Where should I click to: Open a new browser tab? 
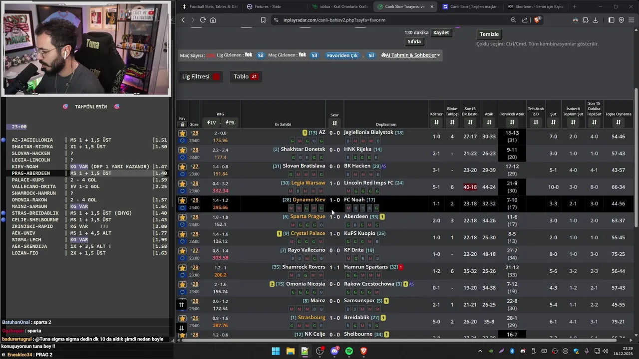click(574, 6)
